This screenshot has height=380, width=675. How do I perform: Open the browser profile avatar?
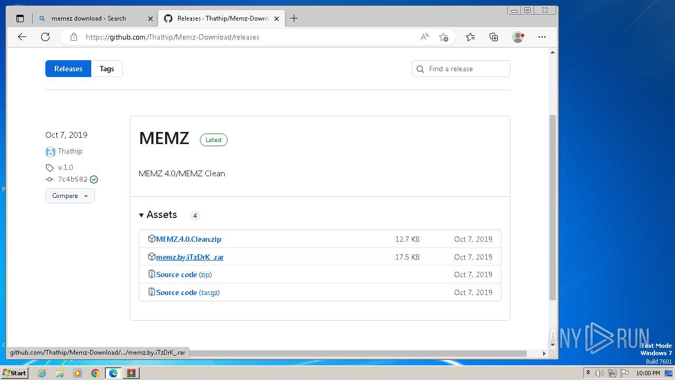click(518, 37)
